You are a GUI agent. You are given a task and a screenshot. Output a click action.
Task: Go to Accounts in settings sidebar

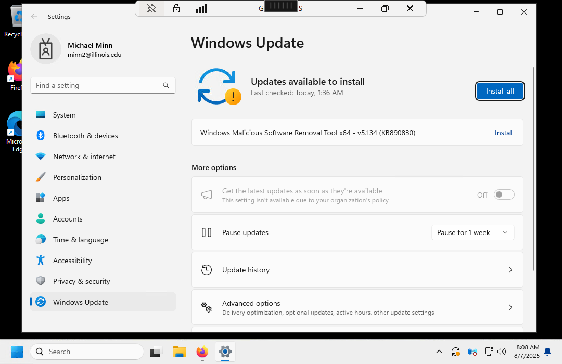(68, 219)
